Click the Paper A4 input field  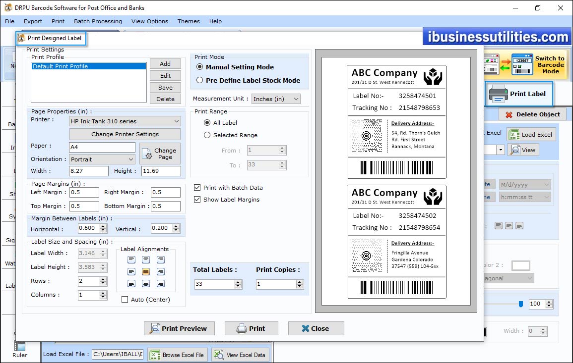tap(102, 147)
